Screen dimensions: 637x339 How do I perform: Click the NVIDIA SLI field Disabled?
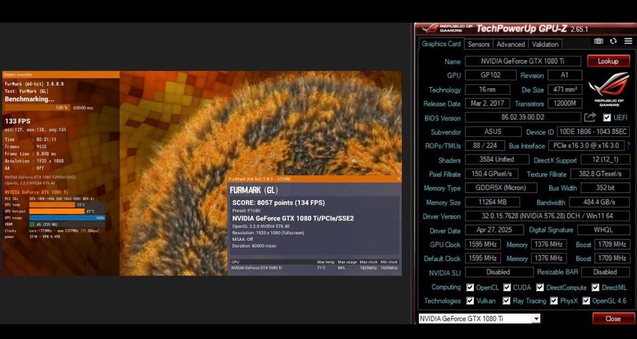pyautogui.click(x=499, y=272)
